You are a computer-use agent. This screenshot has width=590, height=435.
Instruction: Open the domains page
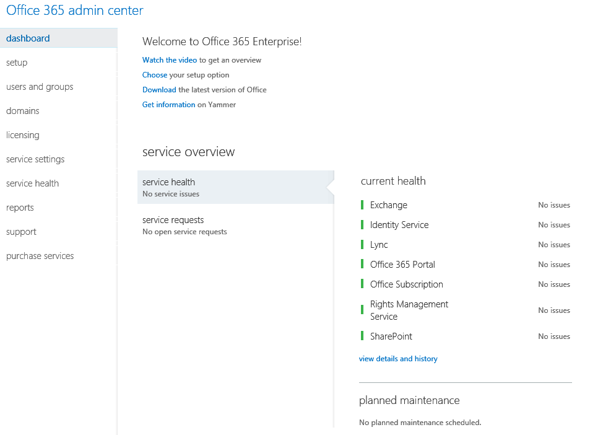[23, 111]
